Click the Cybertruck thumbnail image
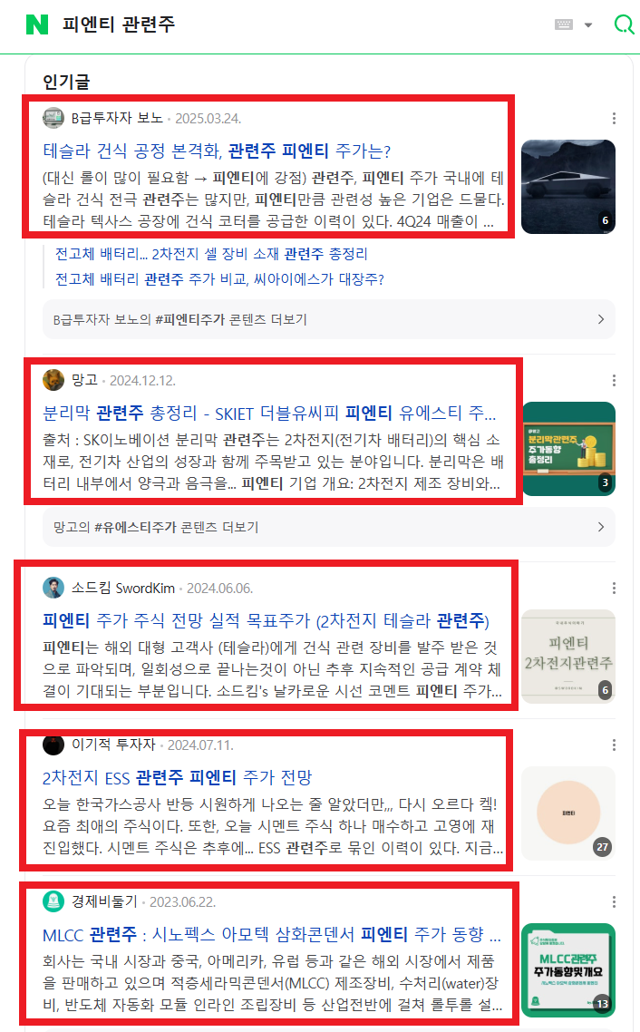Image resolution: width=640 pixels, height=1032 pixels. coord(568,187)
